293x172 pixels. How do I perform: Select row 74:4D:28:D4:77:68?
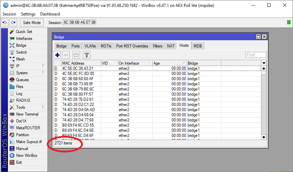[158, 120]
